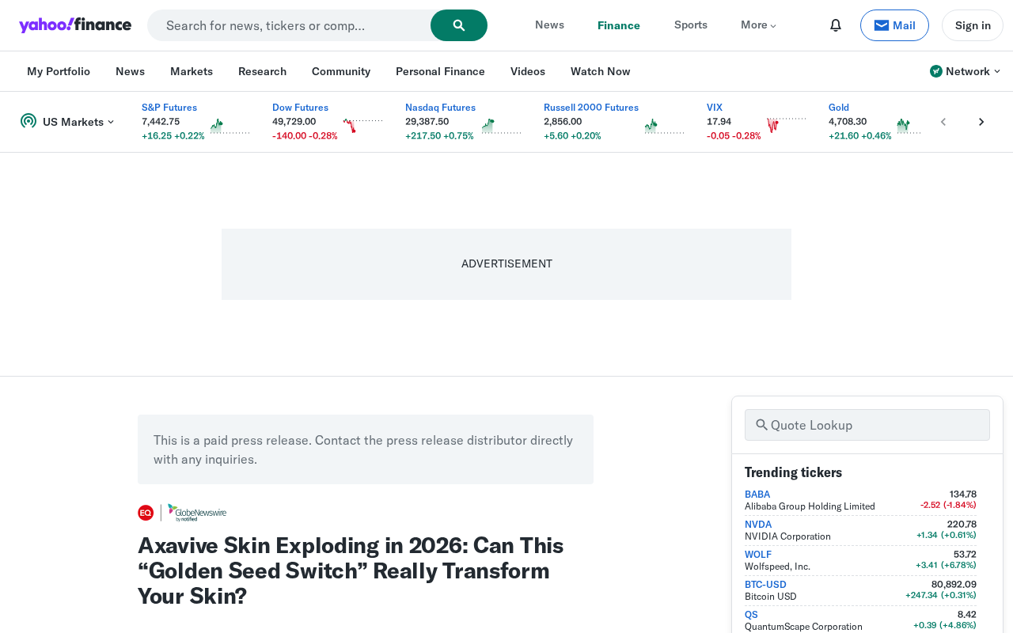
Task: Click the paid press release notice
Action: coord(366,449)
